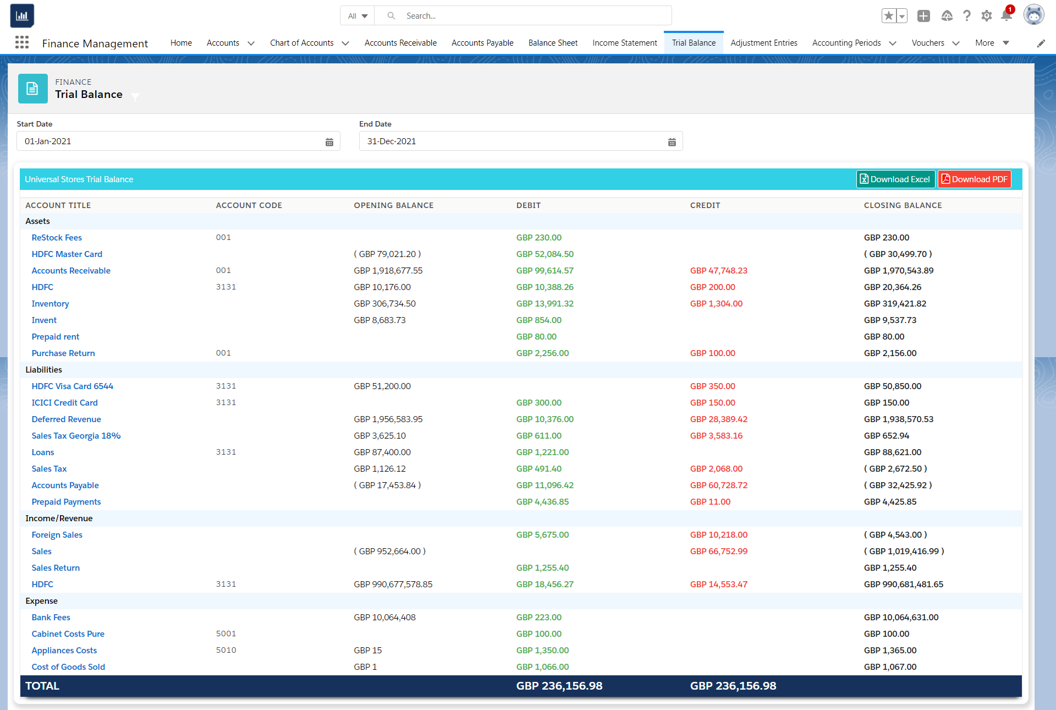Expand the Vouchers tab chevron
Screen dimensions: 1056x710
point(956,43)
